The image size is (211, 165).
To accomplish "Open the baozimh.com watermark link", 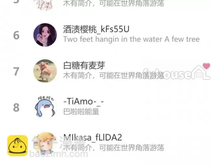I will pyautogui.click(x=59, y=154).
